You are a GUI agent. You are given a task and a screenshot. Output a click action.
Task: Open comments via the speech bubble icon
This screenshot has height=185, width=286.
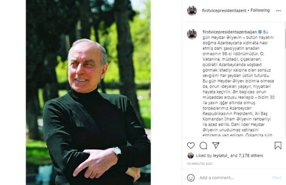pos(203,145)
